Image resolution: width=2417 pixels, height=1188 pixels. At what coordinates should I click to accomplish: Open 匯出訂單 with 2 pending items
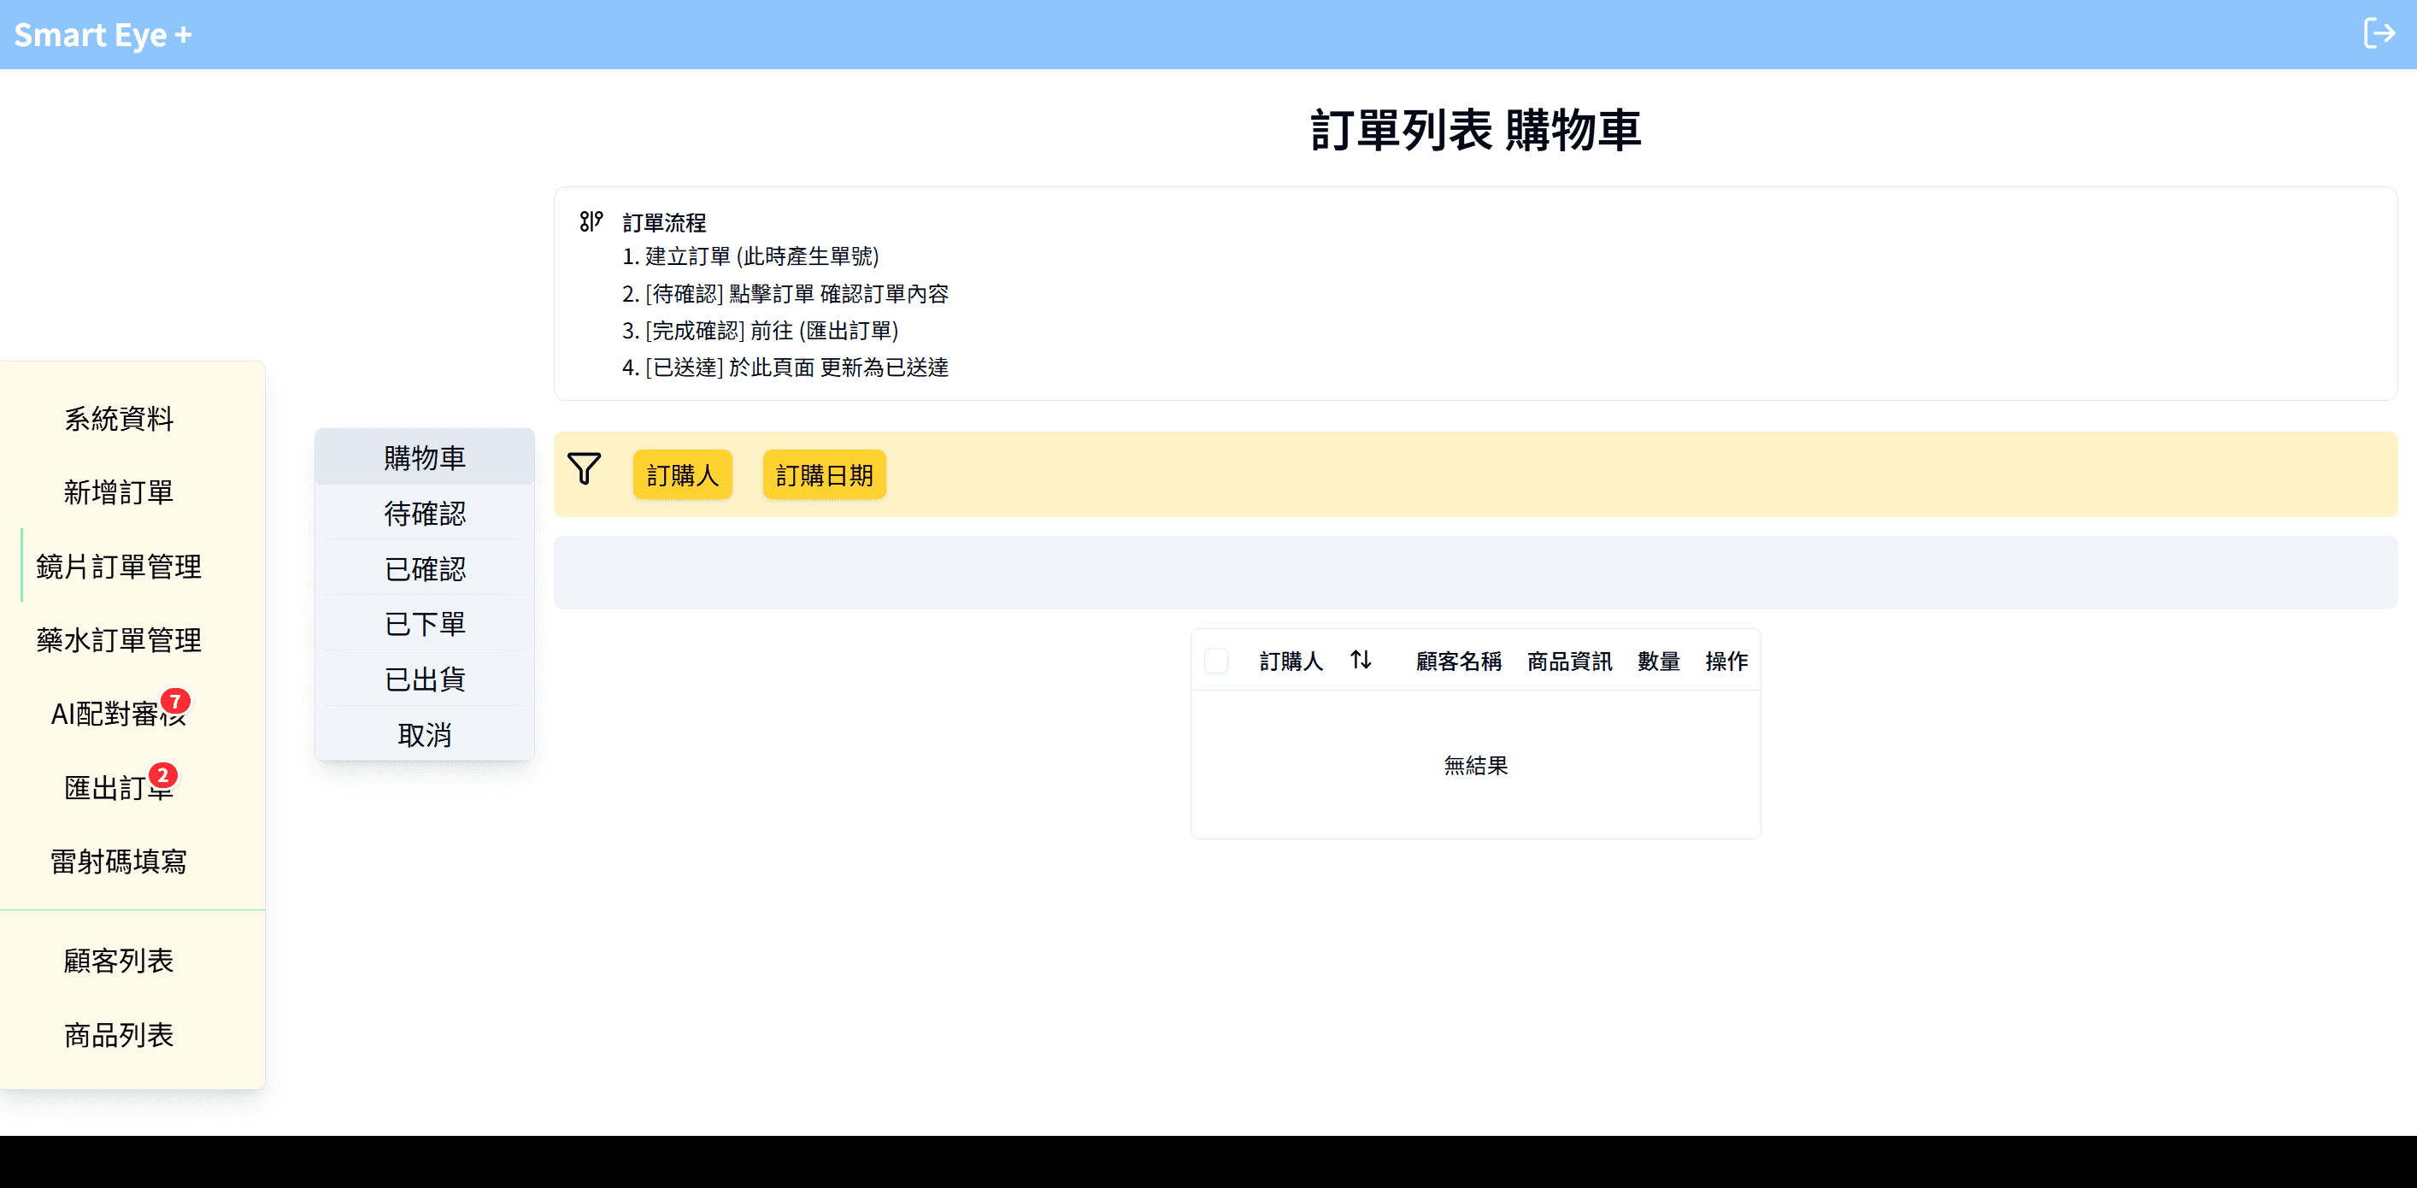(x=118, y=786)
